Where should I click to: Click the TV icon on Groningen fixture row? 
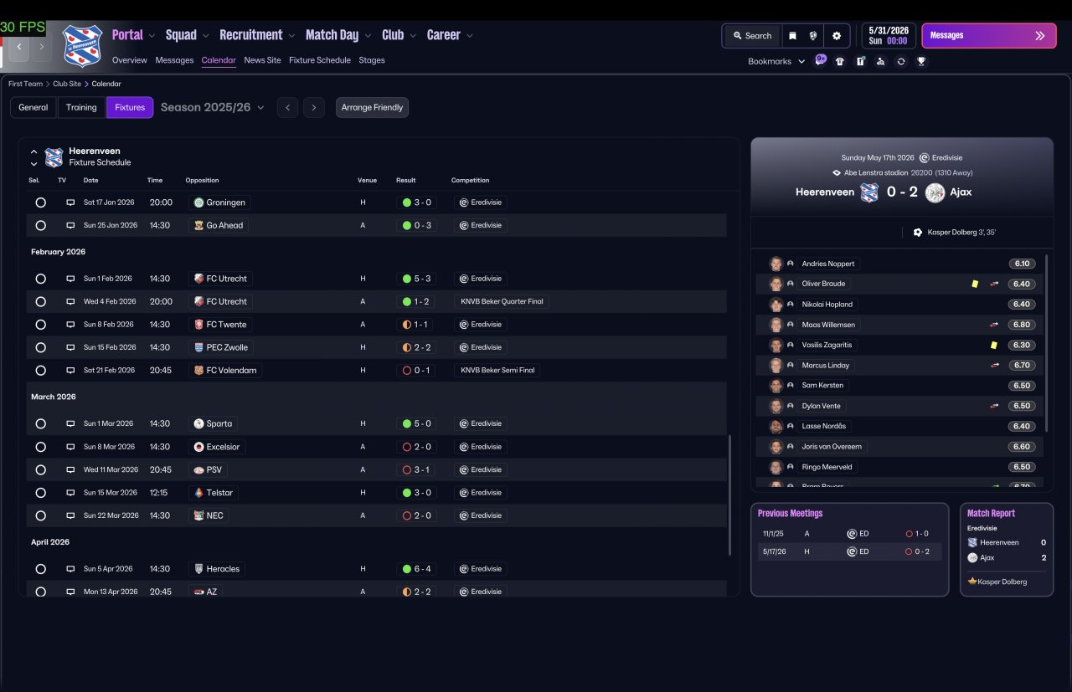tap(70, 202)
